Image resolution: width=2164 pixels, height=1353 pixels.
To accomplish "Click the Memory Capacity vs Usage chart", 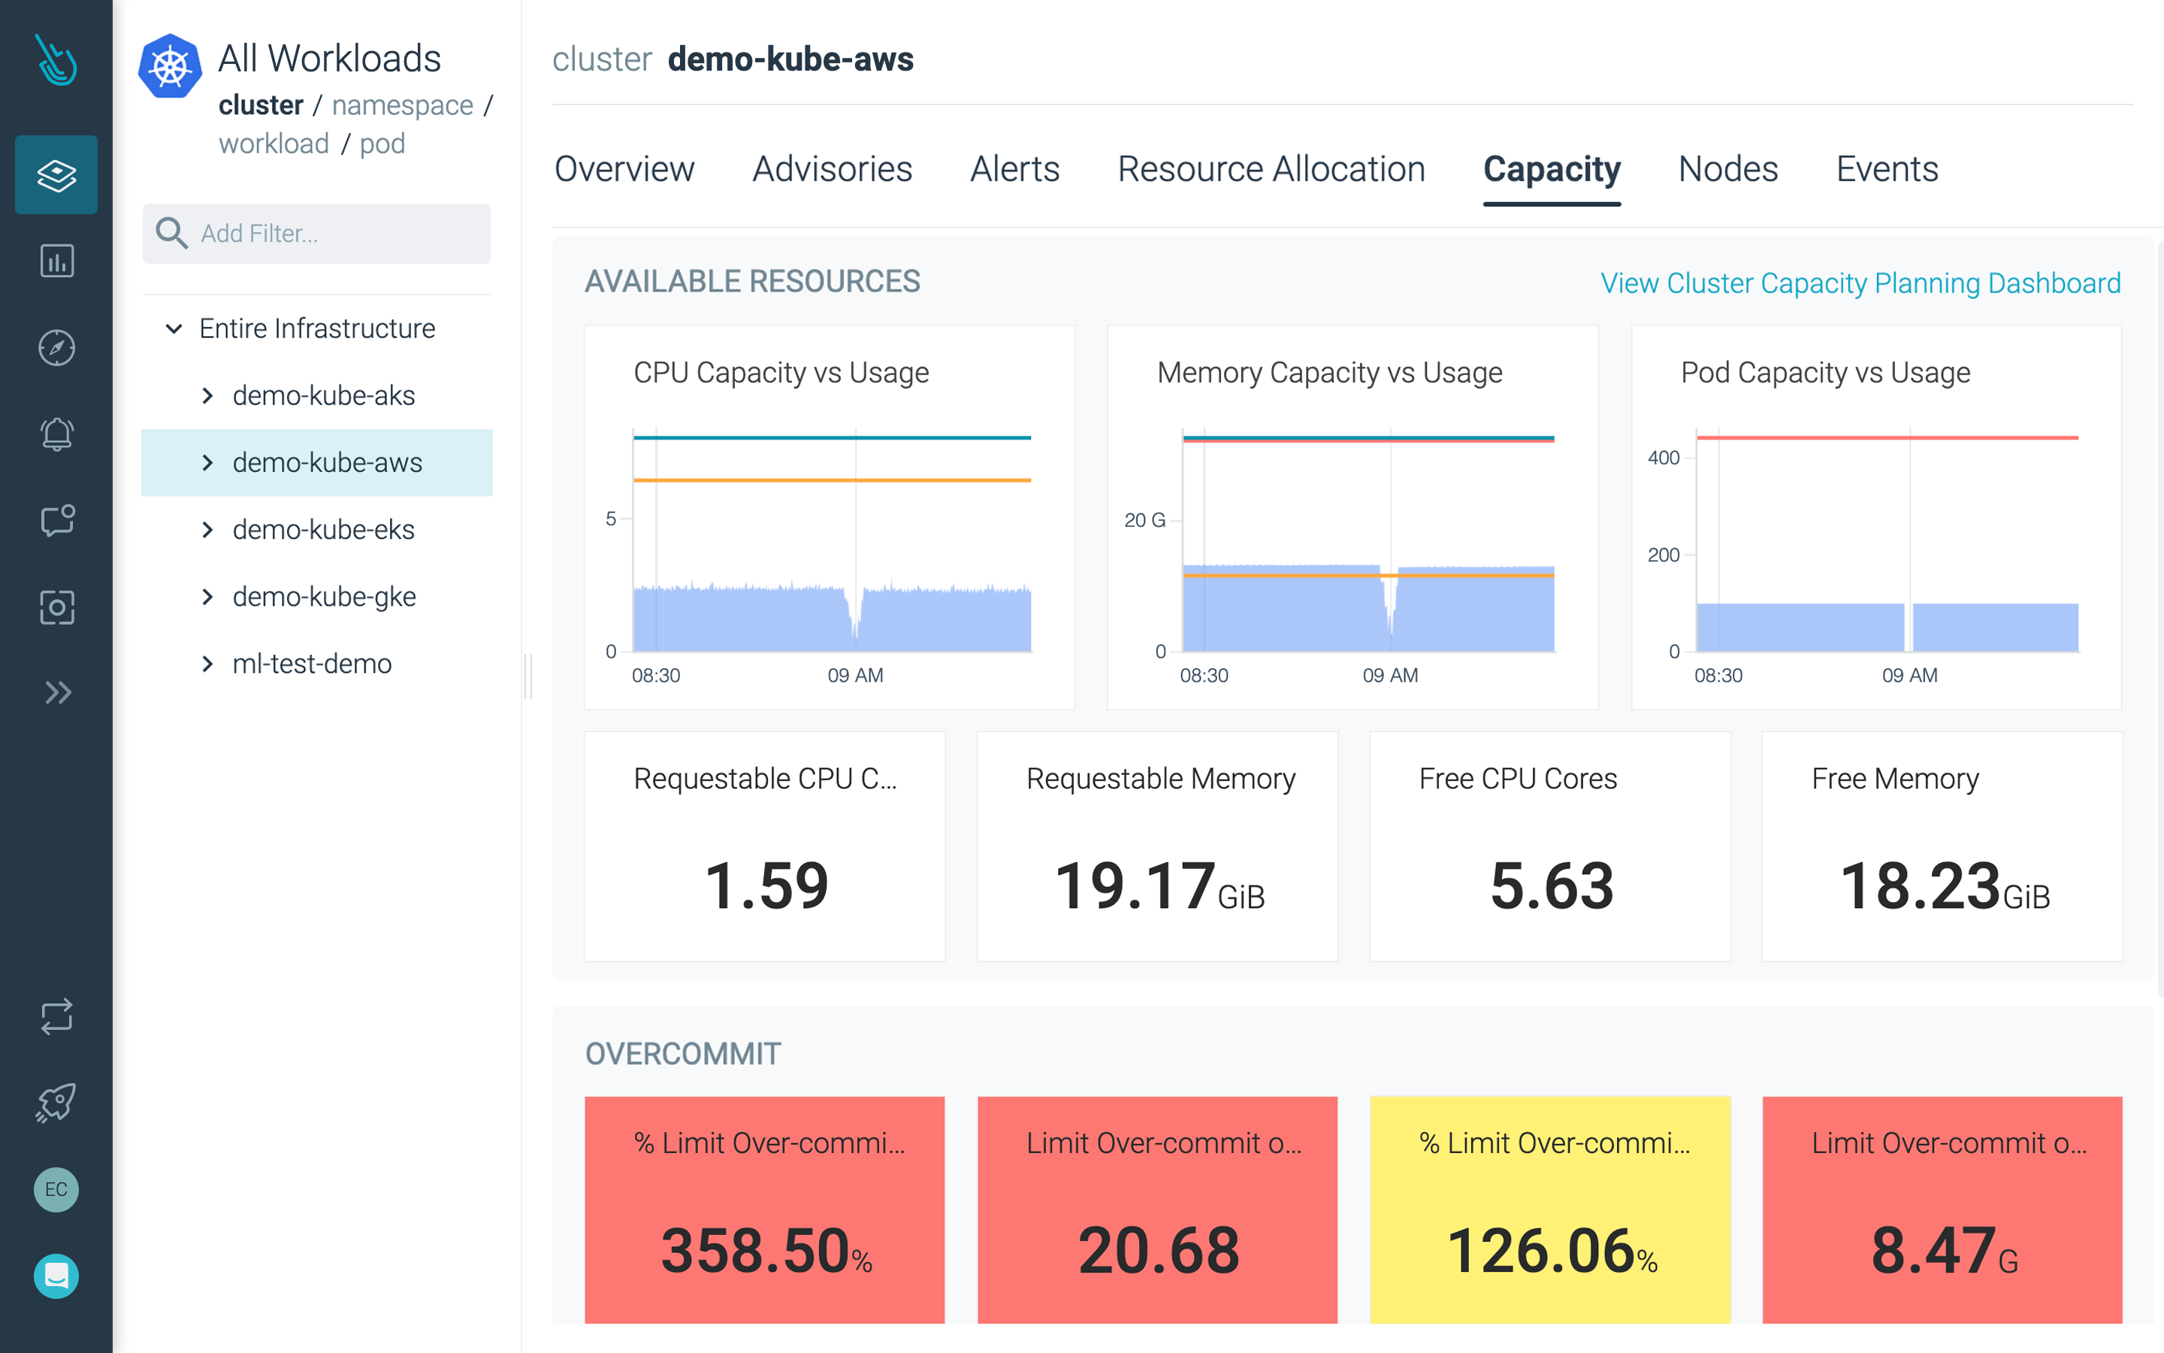I will click(x=1352, y=517).
